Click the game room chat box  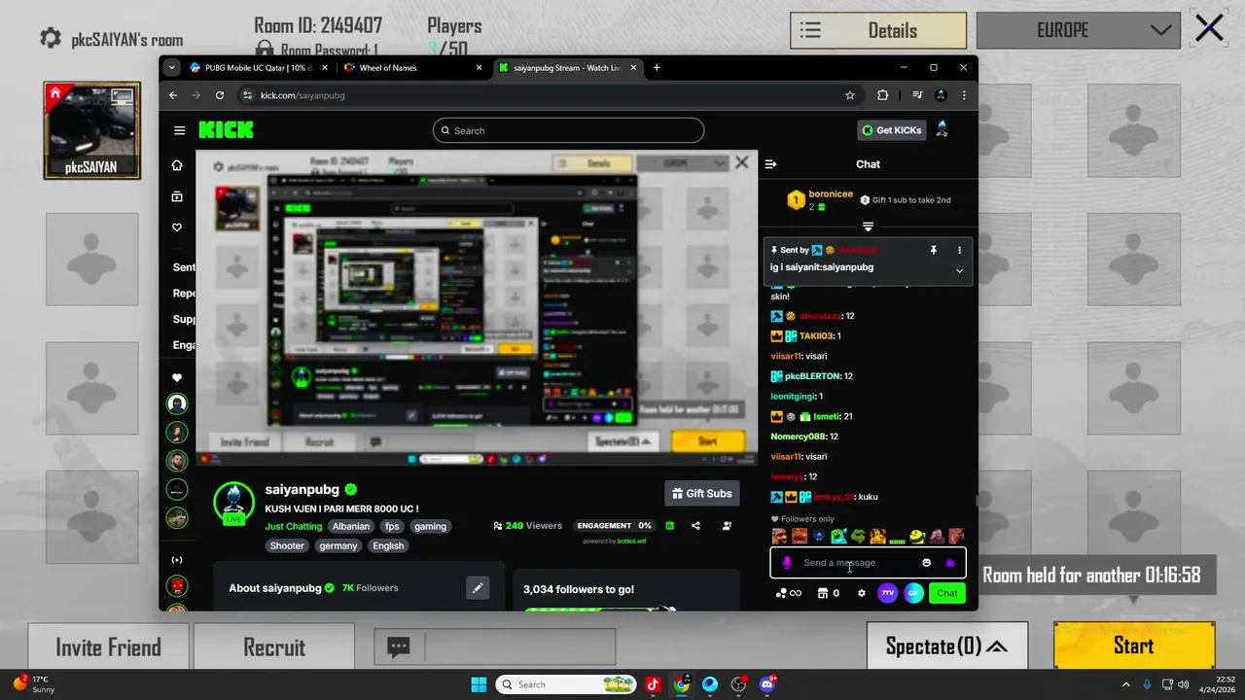[495, 647]
